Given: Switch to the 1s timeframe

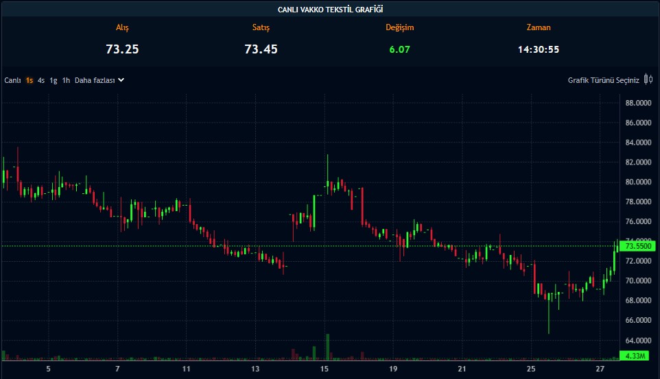Looking at the screenshot, I should [x=30, y=80].
